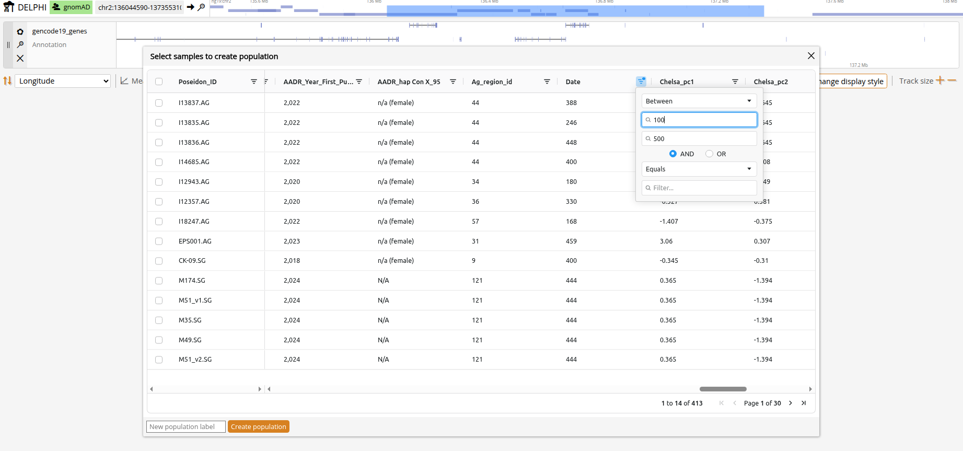Open the Between filter type dropdown

(x=699, y=101)
